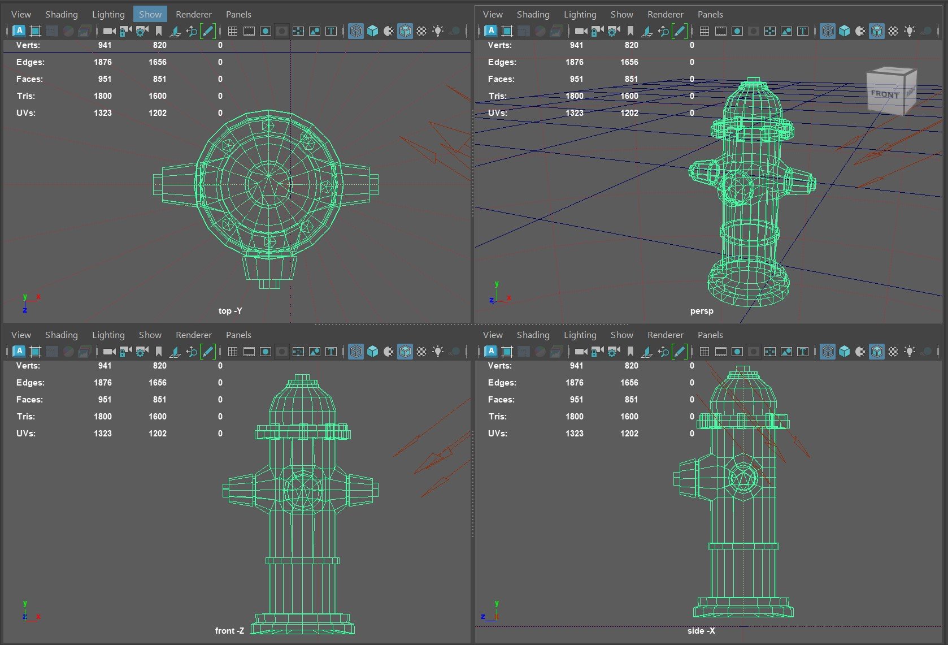This screenshot has height=645, width=948.
Task: Open Lighting menu in front panel
Action: point(108,335)
